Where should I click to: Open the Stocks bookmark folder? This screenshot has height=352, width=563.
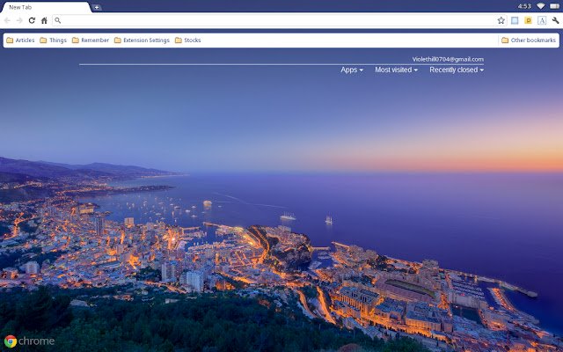click(x=187, y=40)
